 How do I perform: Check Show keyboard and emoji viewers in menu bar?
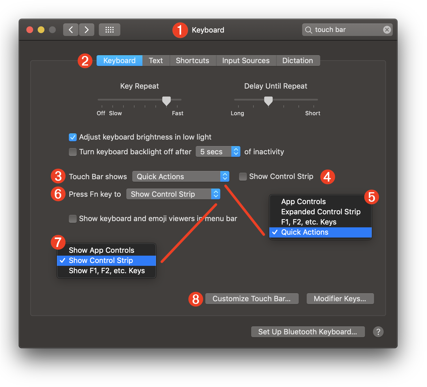[73, 219]
